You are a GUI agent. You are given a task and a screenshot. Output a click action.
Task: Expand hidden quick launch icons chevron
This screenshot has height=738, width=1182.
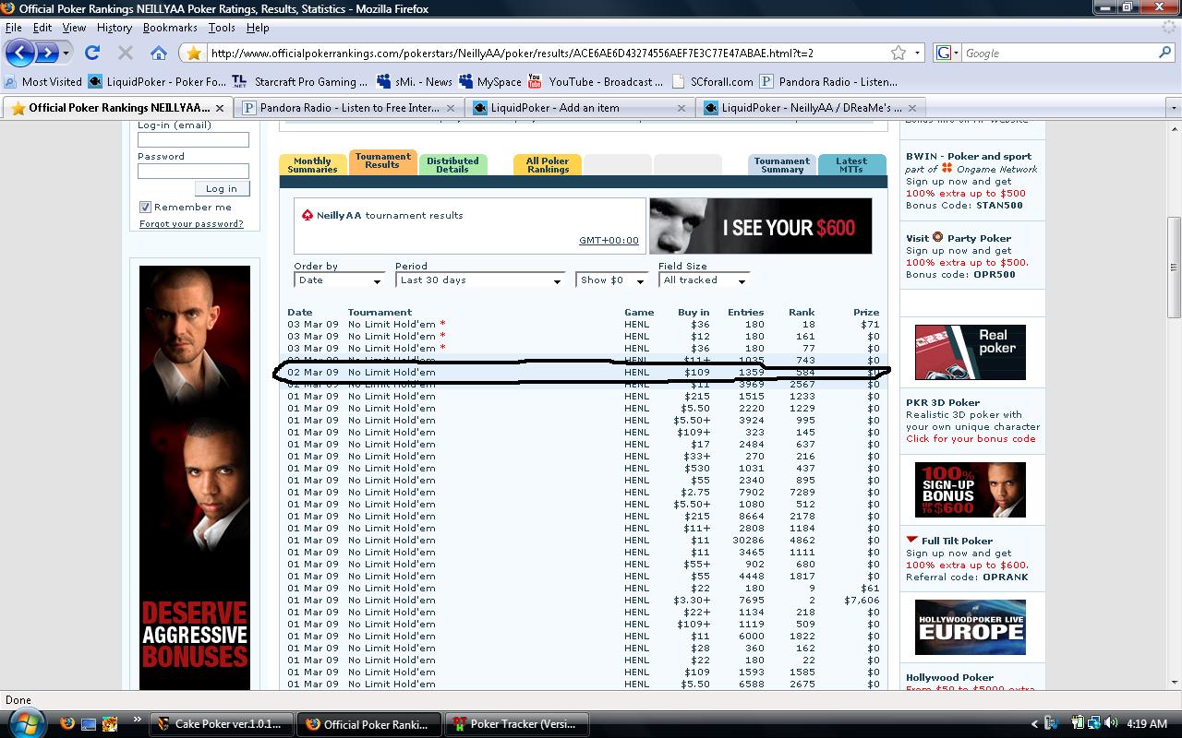point(138,720)
